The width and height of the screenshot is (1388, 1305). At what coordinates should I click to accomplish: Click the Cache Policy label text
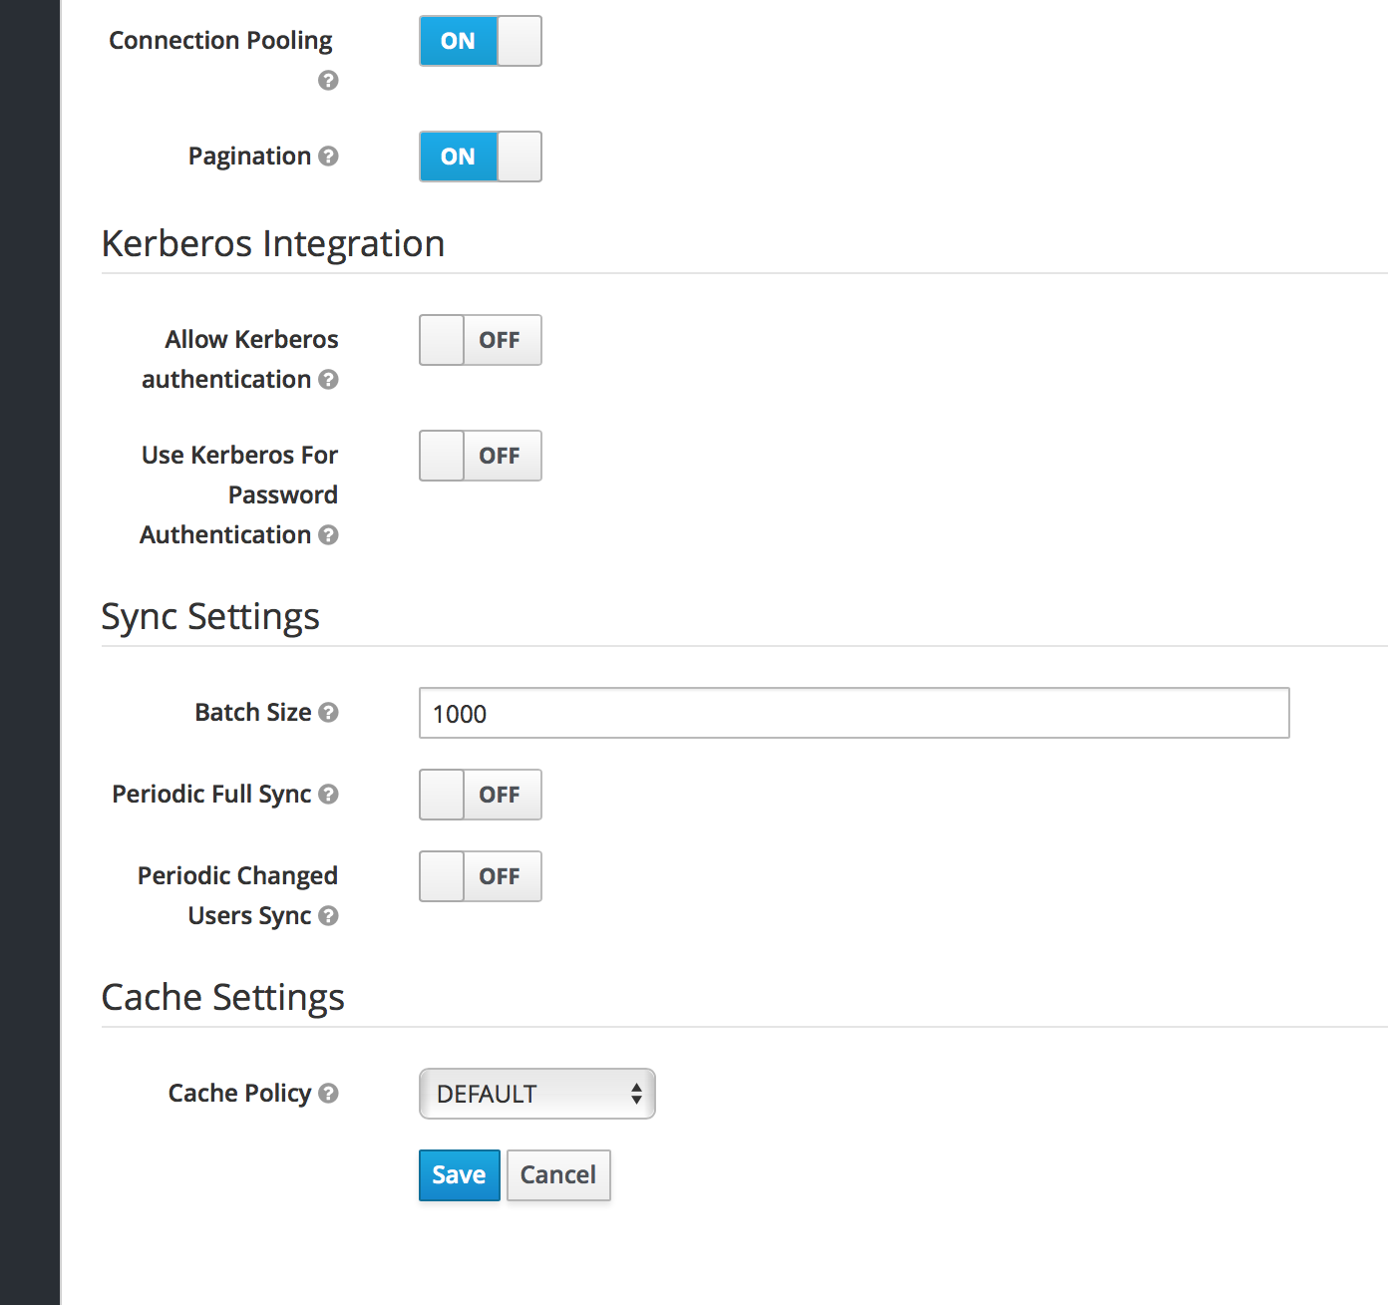239,1094
